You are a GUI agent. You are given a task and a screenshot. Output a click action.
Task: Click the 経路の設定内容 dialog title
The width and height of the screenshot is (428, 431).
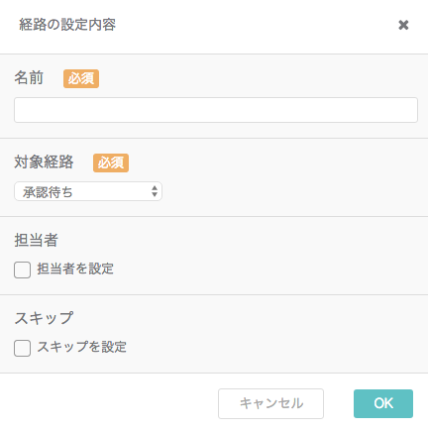(67, 25)
